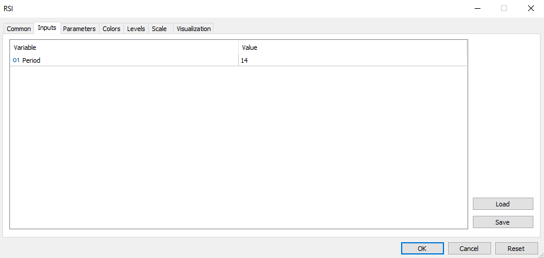Click the Value column header
The height and width of the screenshot is (258, 544).
pos(352,47)
